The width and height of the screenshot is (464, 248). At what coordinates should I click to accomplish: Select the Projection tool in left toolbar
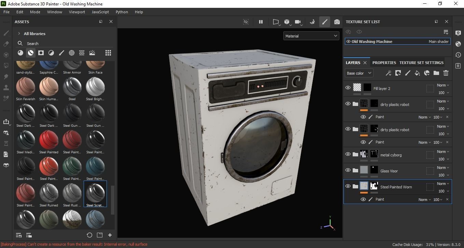6,55
